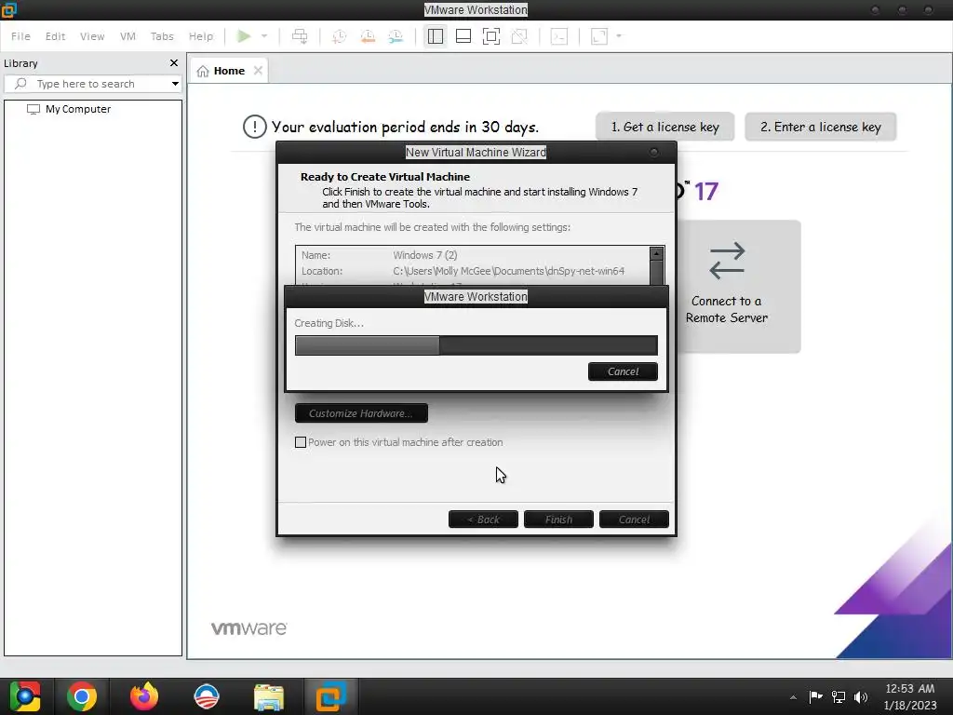953x715 pixels.
Task: Launch Firefox from the taskbar
Action: [x=144, y=696]
